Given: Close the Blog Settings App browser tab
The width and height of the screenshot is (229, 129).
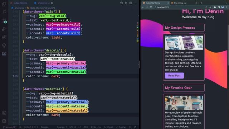Looking at the screenshot, I should [x=196, y=3].
